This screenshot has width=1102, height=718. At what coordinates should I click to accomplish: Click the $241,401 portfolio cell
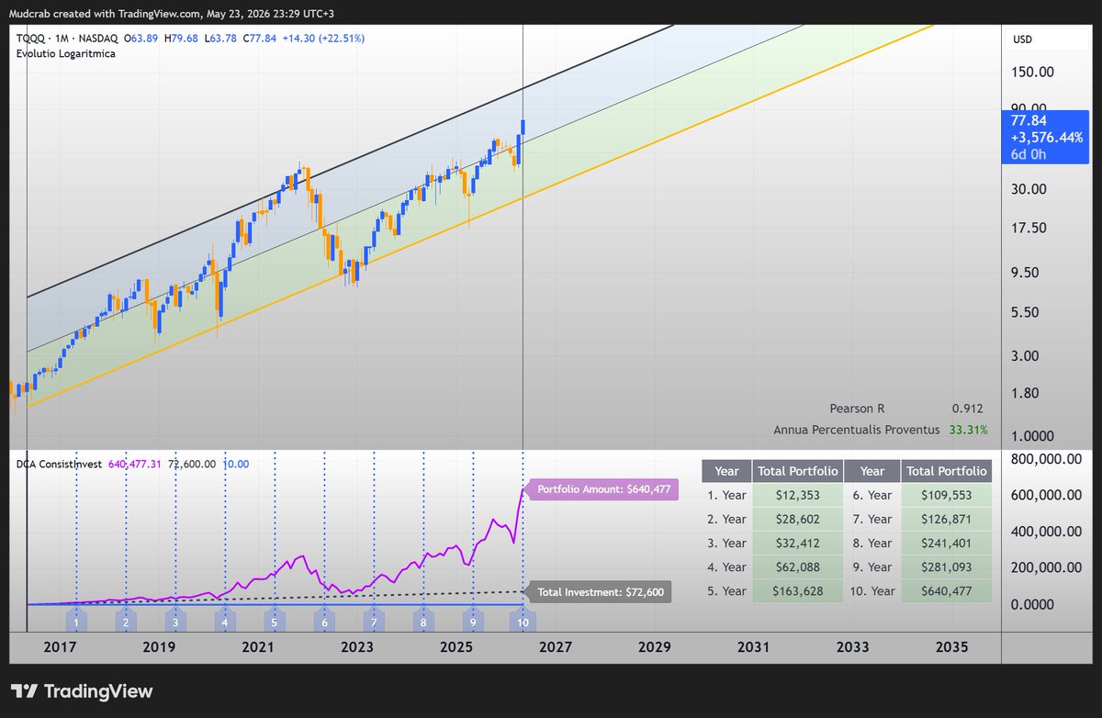(947, 543)
